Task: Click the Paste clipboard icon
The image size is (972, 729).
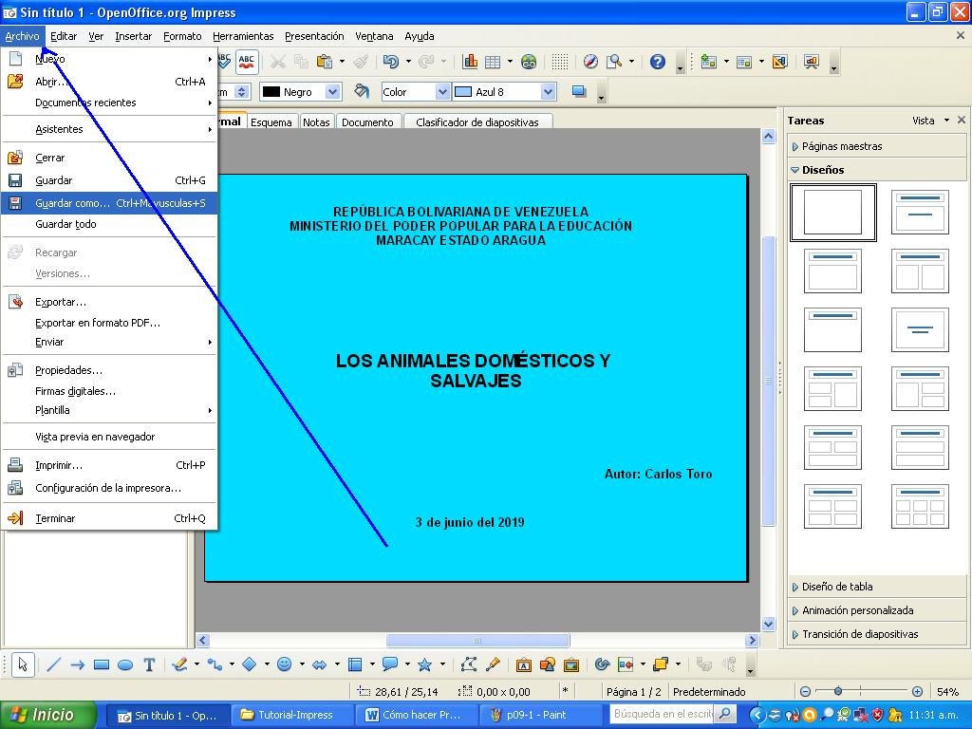Action: 325,62
